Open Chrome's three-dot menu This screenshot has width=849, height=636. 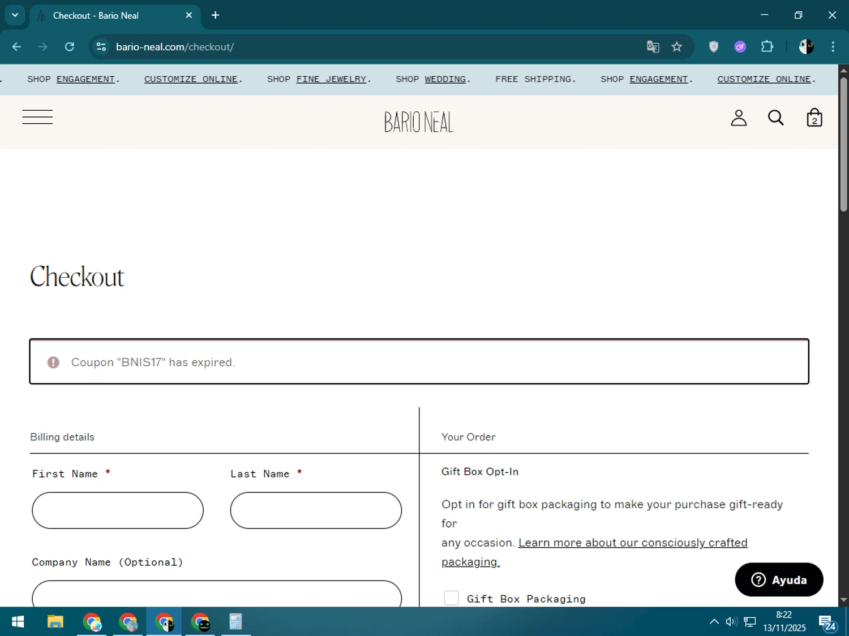(833, 47)
